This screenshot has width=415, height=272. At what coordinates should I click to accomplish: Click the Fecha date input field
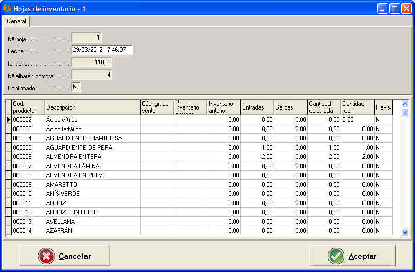tap(102, 50)
